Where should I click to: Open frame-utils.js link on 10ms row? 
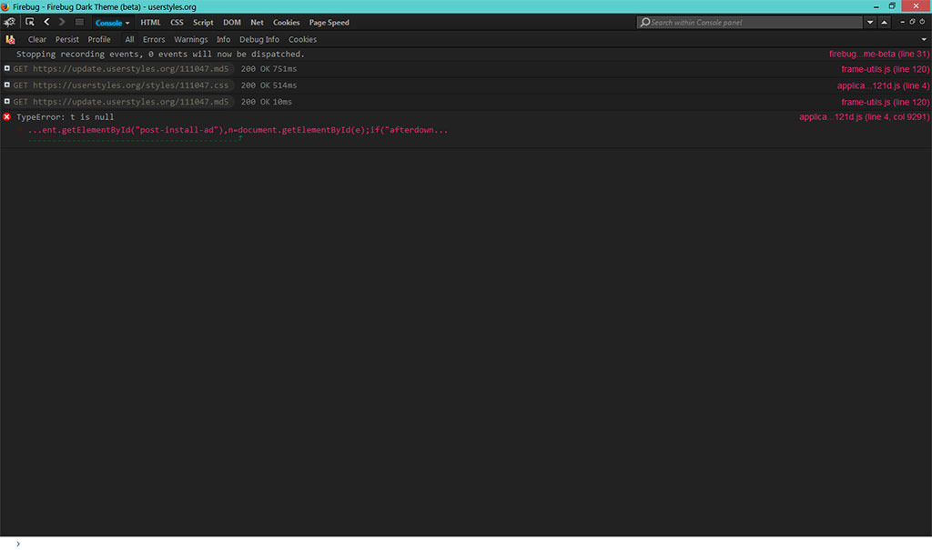click(885, 102)
